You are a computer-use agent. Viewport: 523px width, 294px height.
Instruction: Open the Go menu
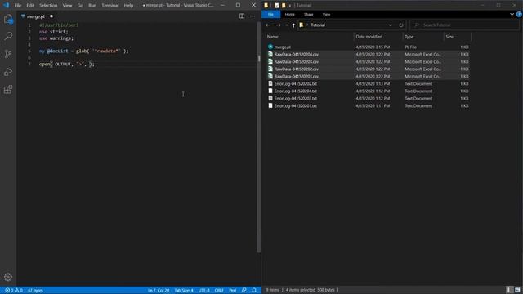[x=80, y=6]
